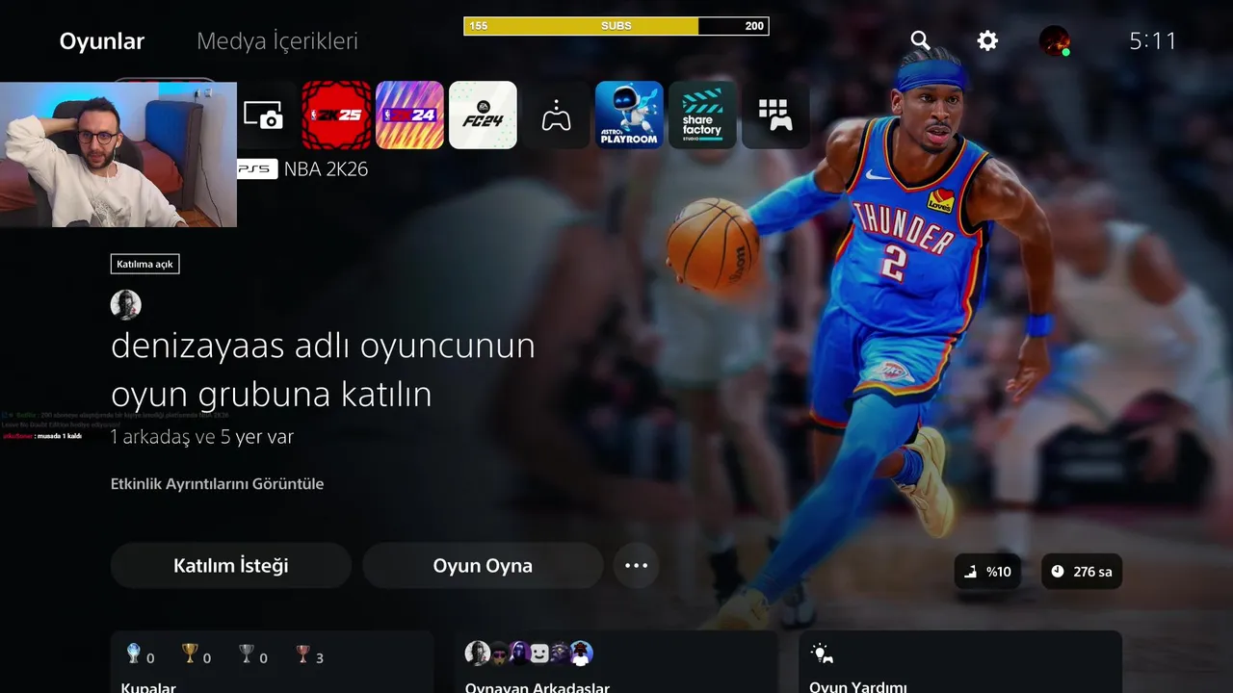The height and width of the screenshot is (693, 1233).
Task: Click the webcam overlay thumbnail
Action: click(x=118, y=154)
